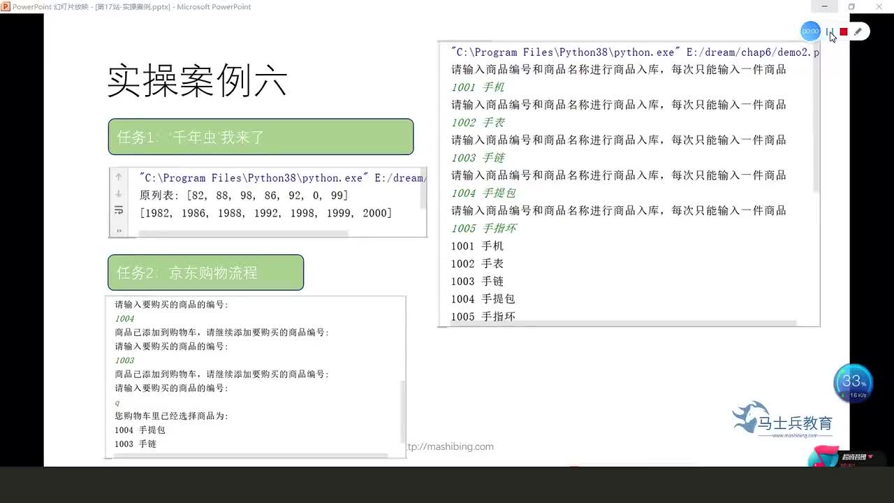Click the 您购物车里已经选择商品为 line
The image size is (894, 503).
click(x=172, y=416)
